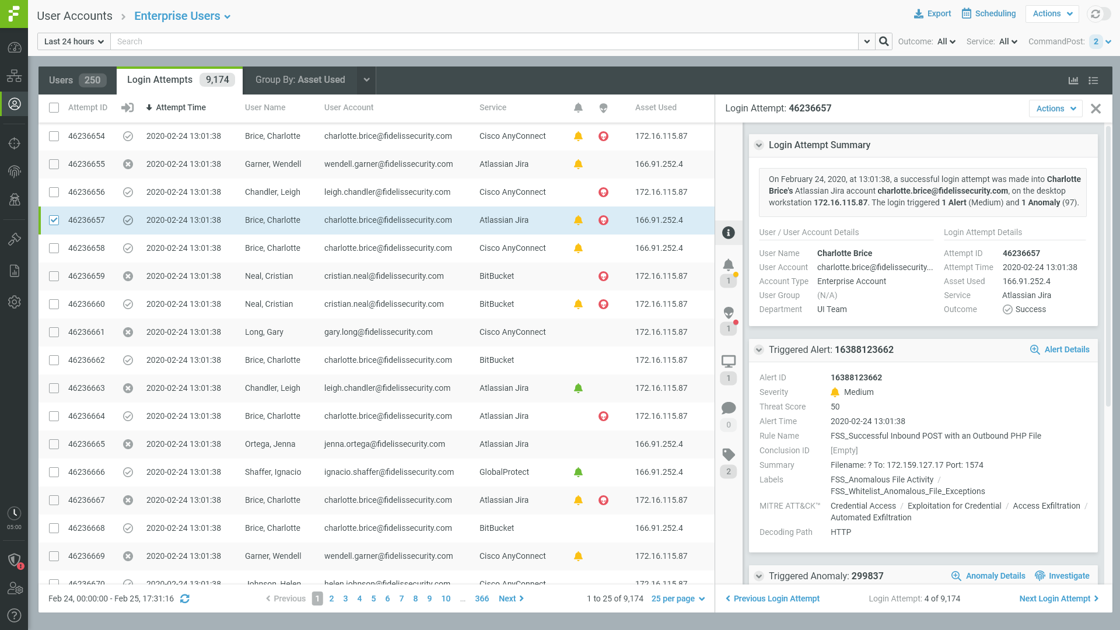Switch to list view icon
1120x630 pixels.
click(x=1093, y=80)
